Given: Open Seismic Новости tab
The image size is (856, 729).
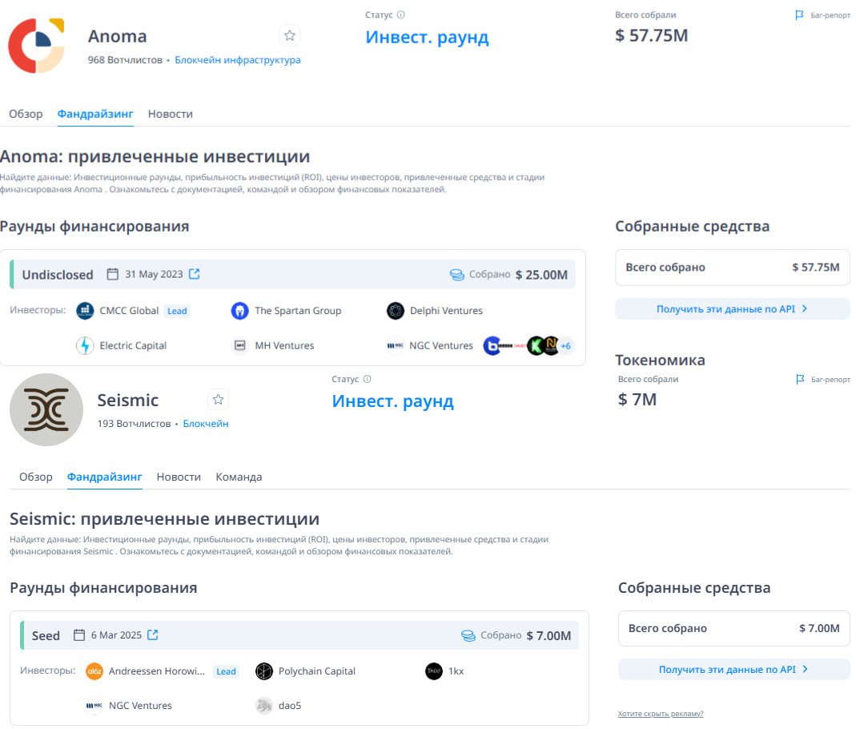Looking at the screenshot, I should tap(179, 477).
